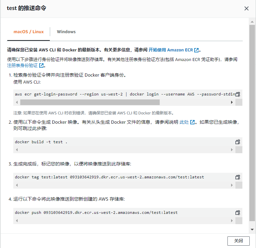Click the '使用 AWS CLI:' label
Image resolution: width=256 pixels, height=248 pixels.
coord(27,82)
